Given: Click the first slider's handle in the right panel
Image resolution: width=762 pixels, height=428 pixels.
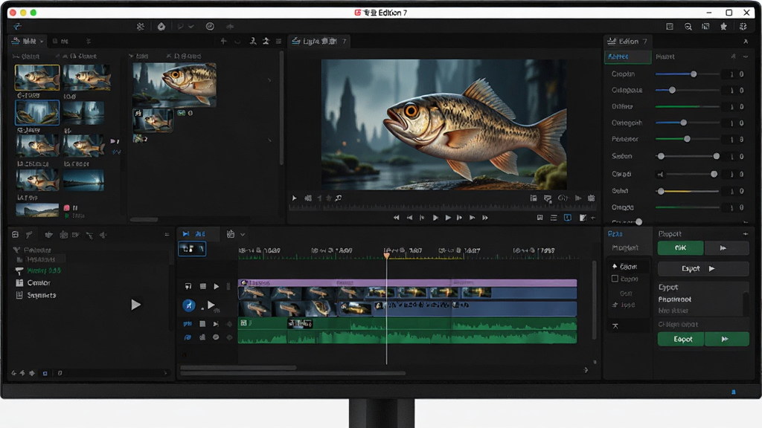Looking at the screenshot, I should (x=694, y=74).
